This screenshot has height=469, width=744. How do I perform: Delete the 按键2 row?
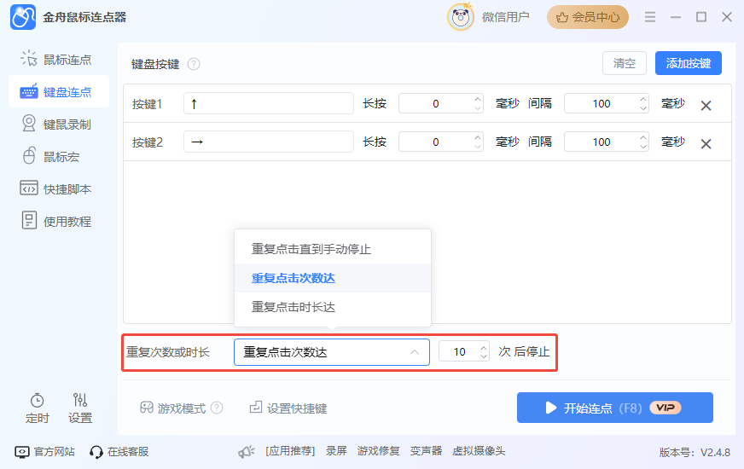point(706,144)
